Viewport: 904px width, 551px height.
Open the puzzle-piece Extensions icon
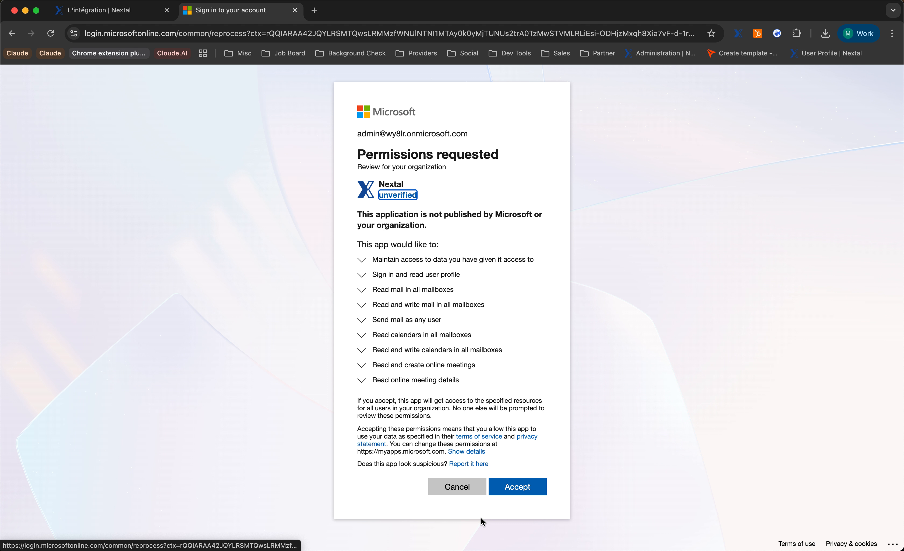(x=797, y=33)
